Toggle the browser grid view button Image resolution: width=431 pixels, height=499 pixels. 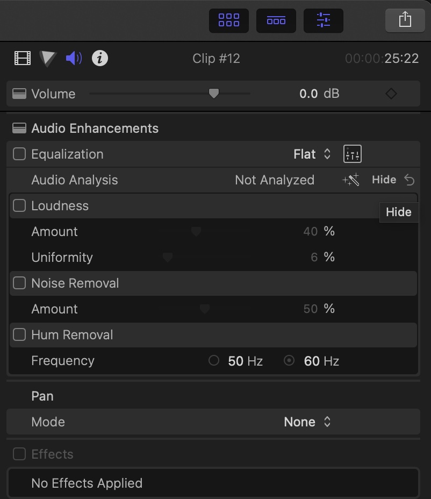tap(229, 20)
